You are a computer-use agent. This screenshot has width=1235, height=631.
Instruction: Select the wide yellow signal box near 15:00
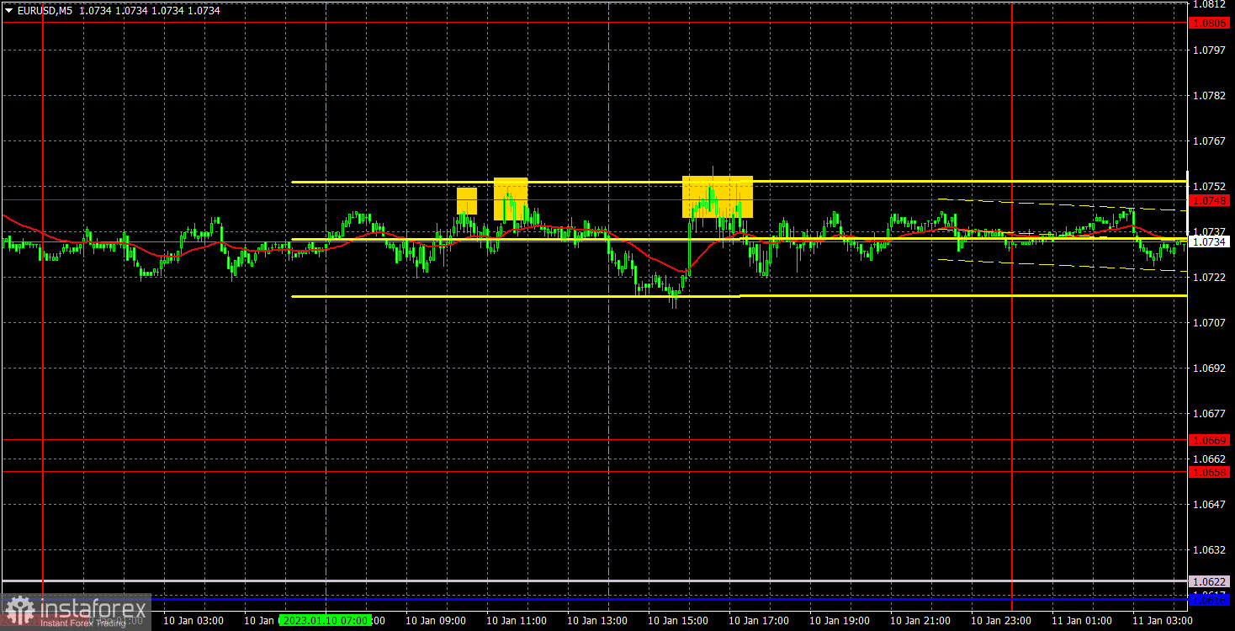718,197
